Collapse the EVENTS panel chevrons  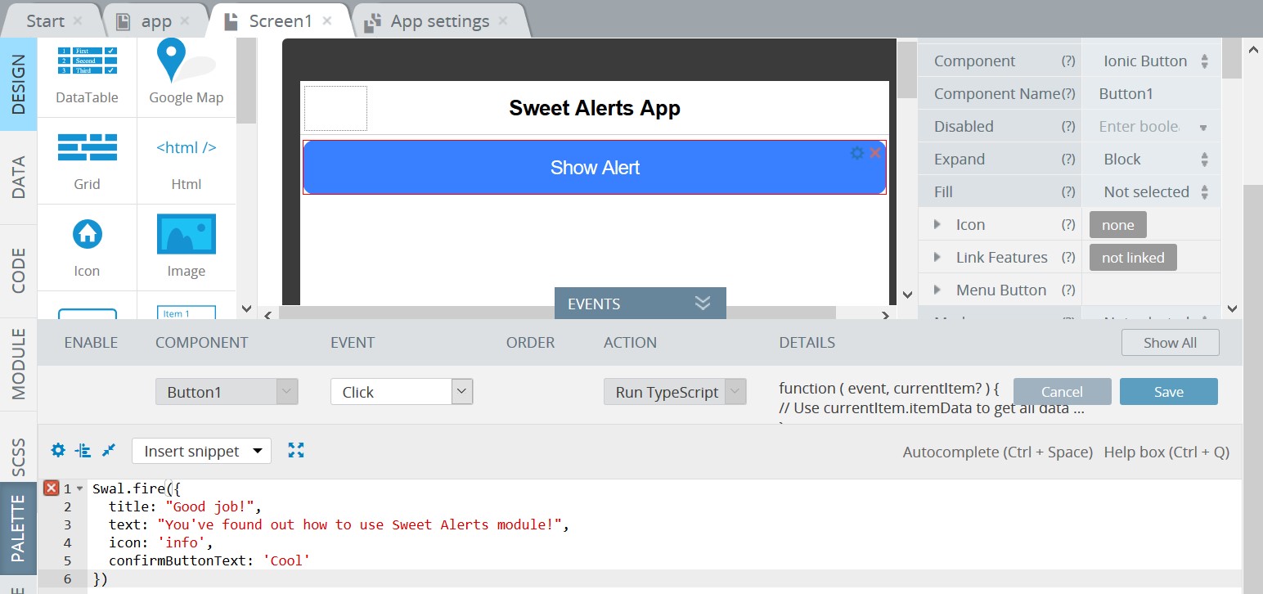[x=703, y=304]
